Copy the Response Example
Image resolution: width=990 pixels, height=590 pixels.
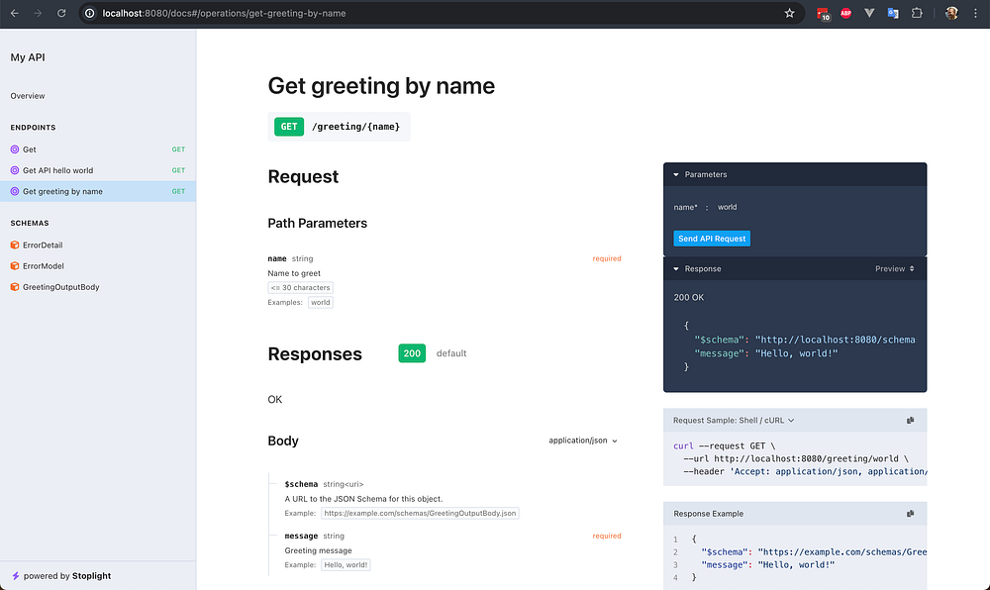pos(911,514)
